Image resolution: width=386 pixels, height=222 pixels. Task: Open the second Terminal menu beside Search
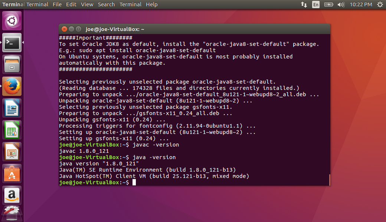point(131,4)
